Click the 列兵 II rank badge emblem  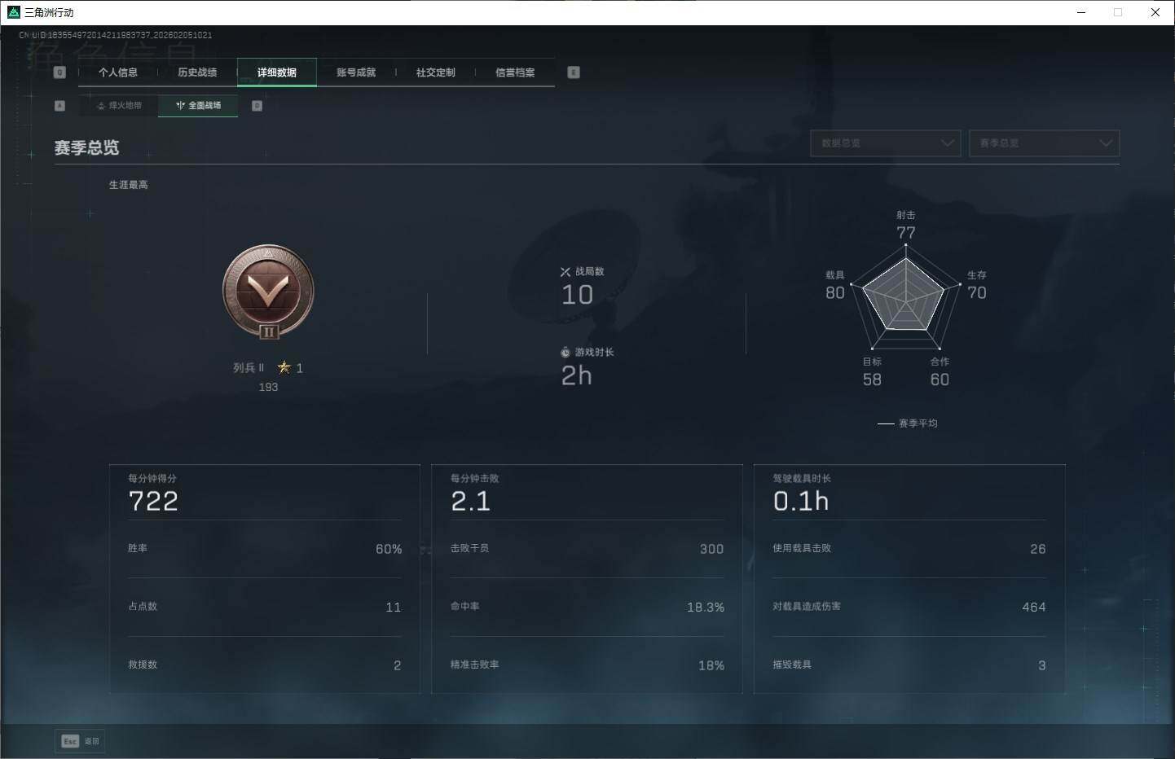click(268, 292)
